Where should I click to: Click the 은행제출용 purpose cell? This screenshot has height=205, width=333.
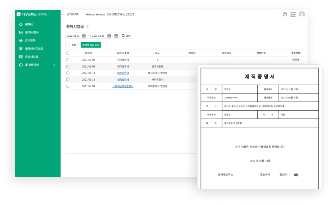click(x=158, y=66)
